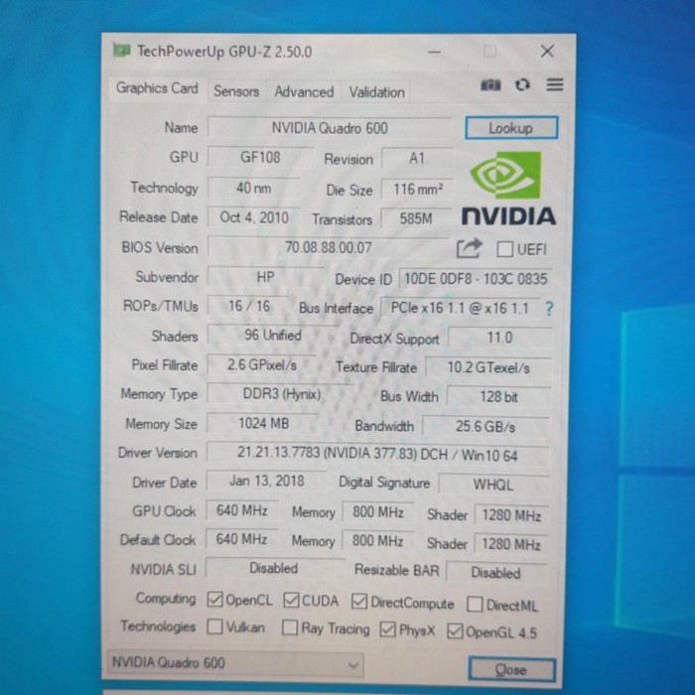Minimize the GPU-Z window
Viewport: 695px width, 695px height.
(x=435, y=52)
